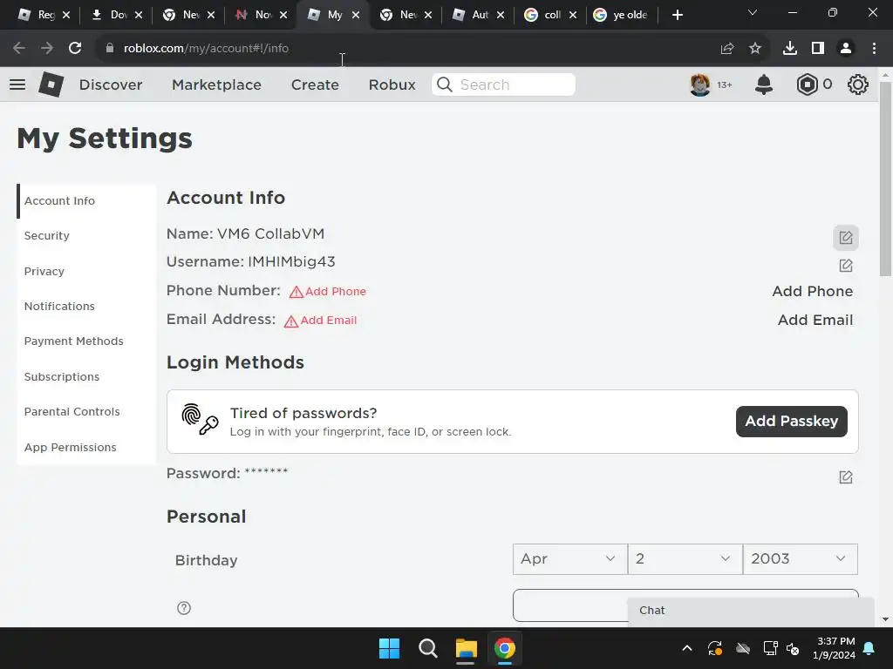Expand the Chat panel
This screenshot has width=893, height=669.
click(x=751, y=611)
